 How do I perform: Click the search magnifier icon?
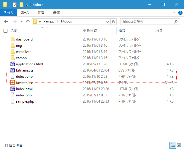coord(176,22)
